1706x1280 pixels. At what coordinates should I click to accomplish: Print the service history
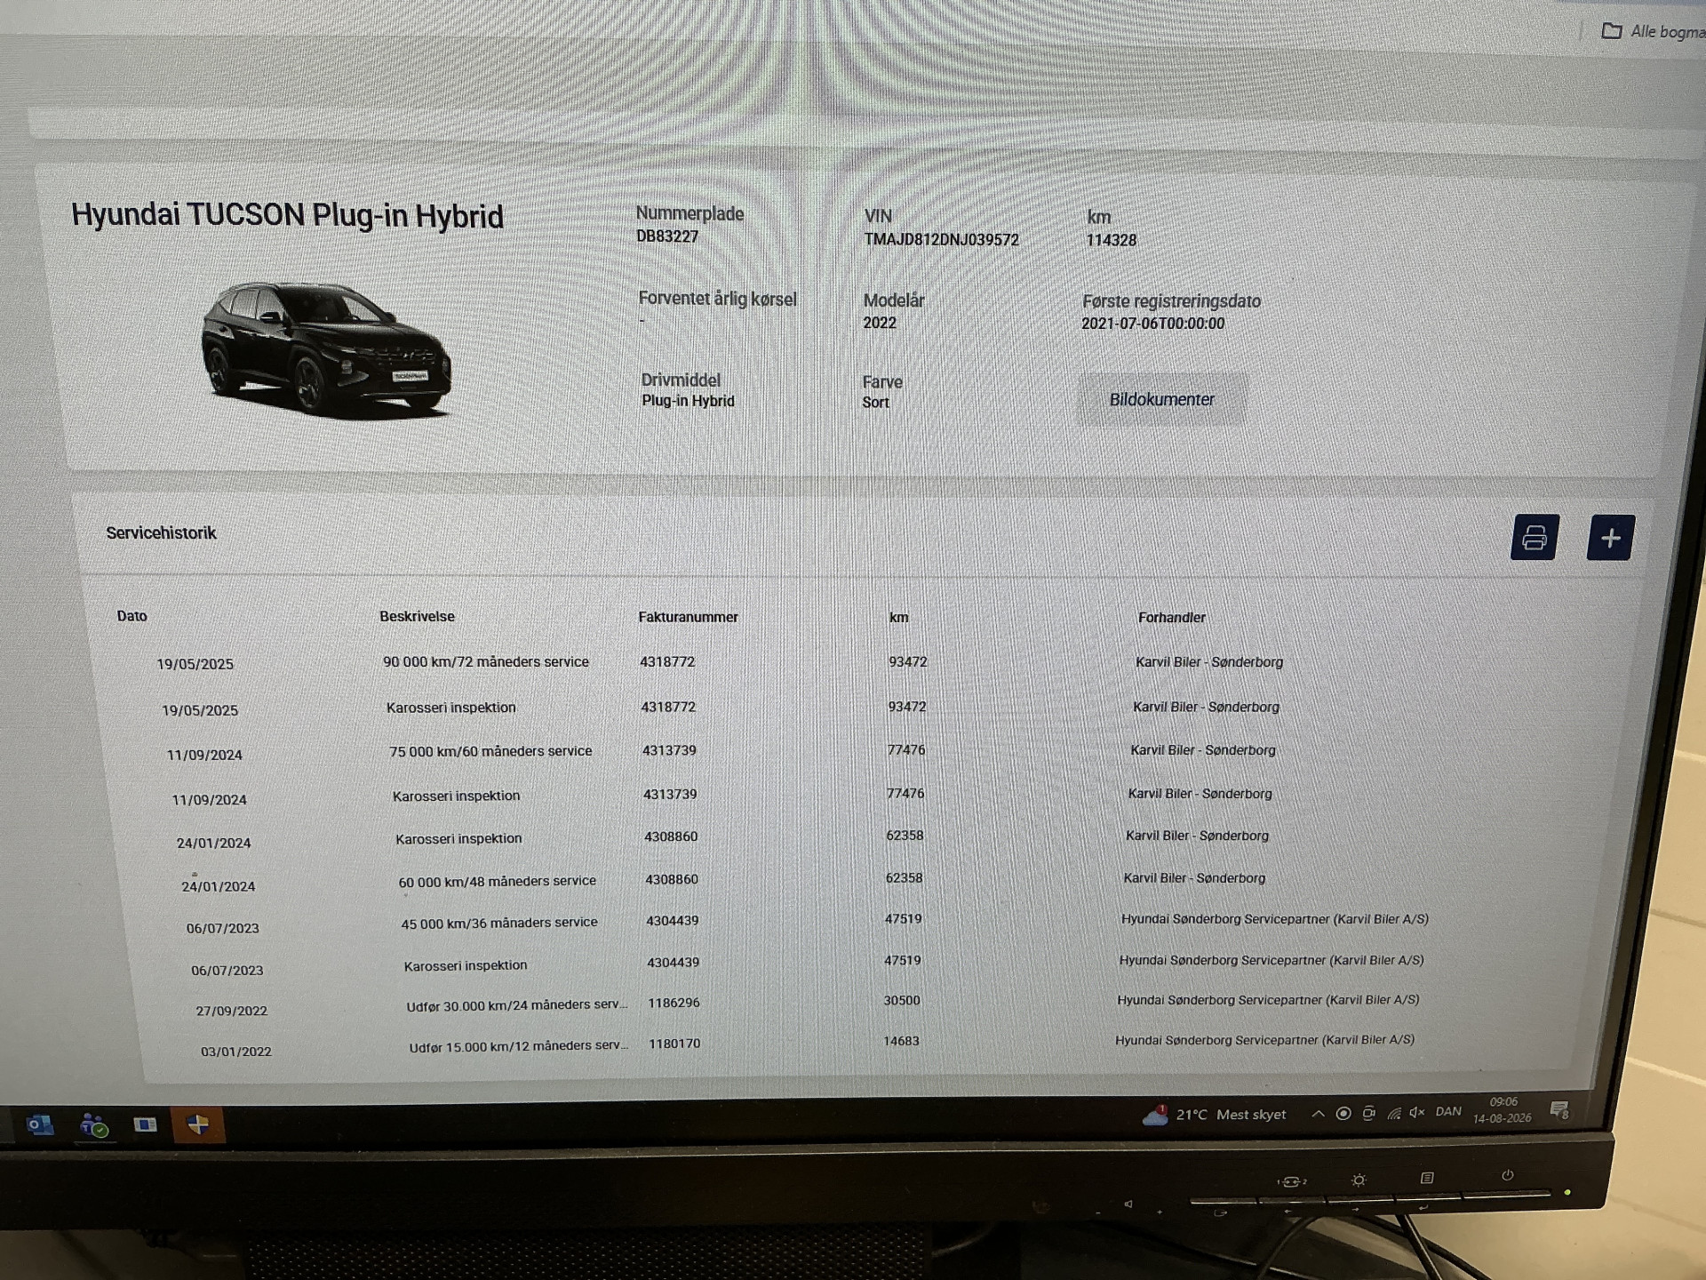click(x=1535, y=537)
